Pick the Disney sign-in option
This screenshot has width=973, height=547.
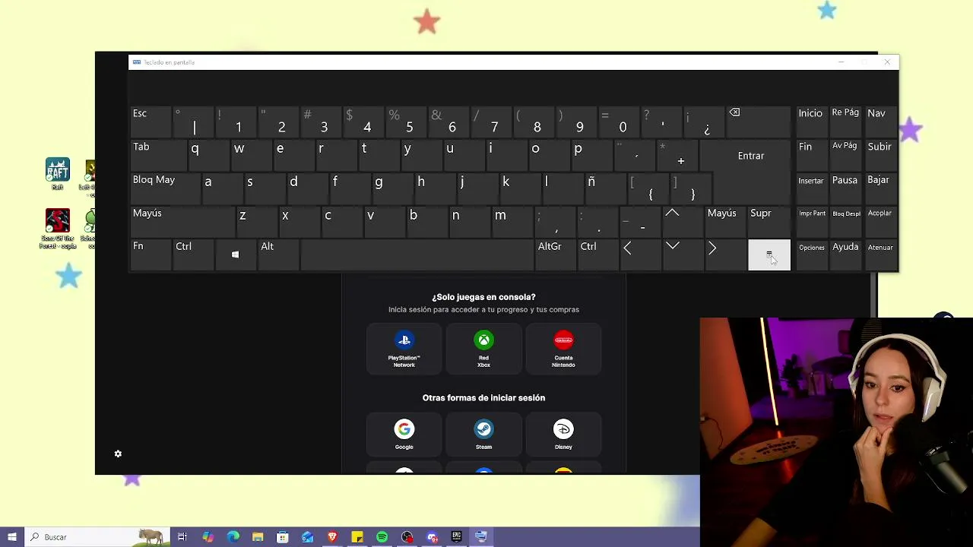coord(563,435)
